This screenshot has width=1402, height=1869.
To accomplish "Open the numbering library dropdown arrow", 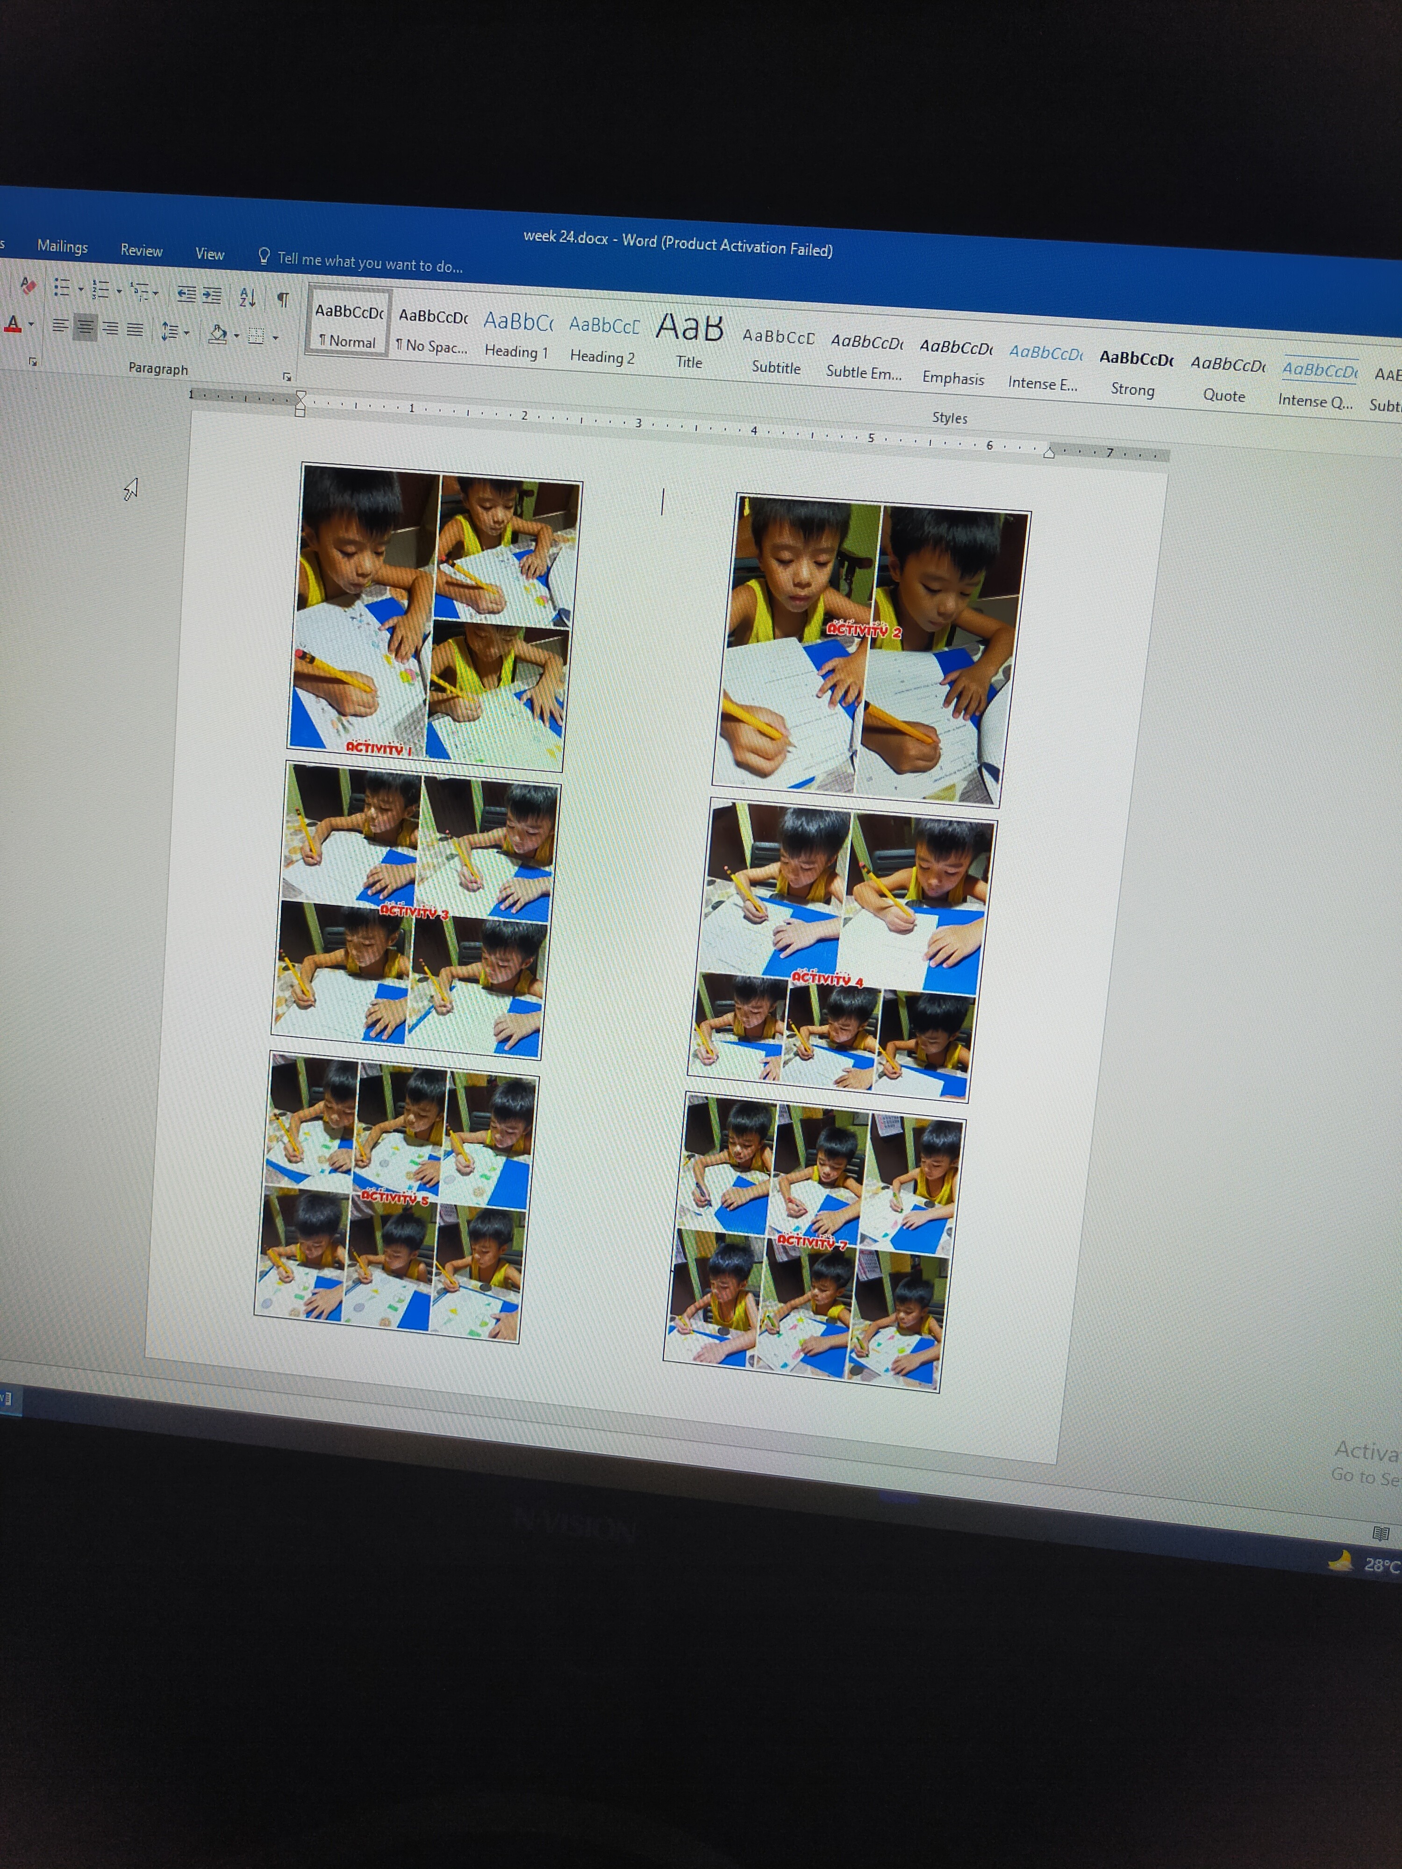I will [x=119, y=292].
